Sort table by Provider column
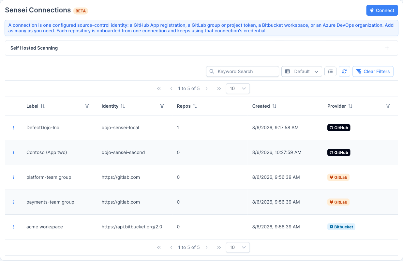The width and height of the screenshot is (403, 261). [350, 106]
